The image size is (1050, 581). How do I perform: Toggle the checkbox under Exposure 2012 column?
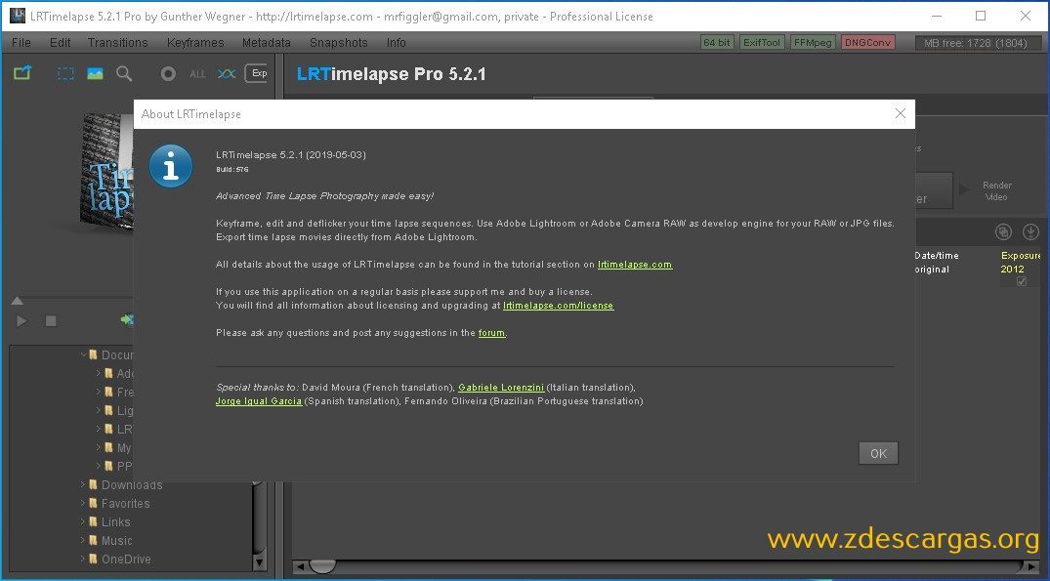(x=1022, y=282)
